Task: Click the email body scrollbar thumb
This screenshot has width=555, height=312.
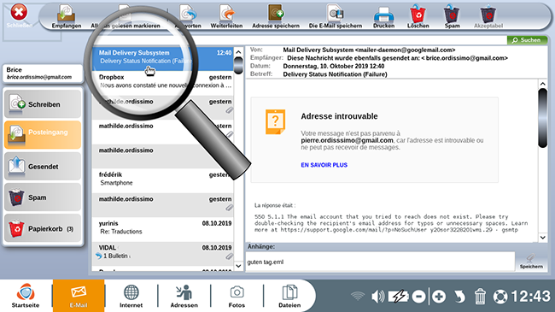Action: (x=542, y=118)
